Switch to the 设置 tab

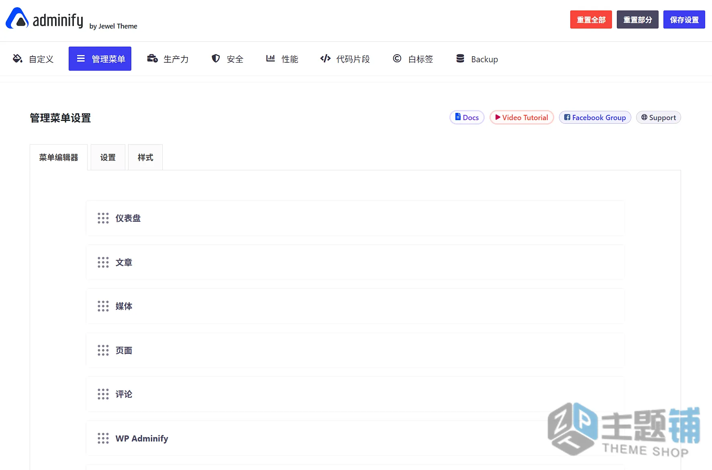pyautogui.click(x=108, y=157)
